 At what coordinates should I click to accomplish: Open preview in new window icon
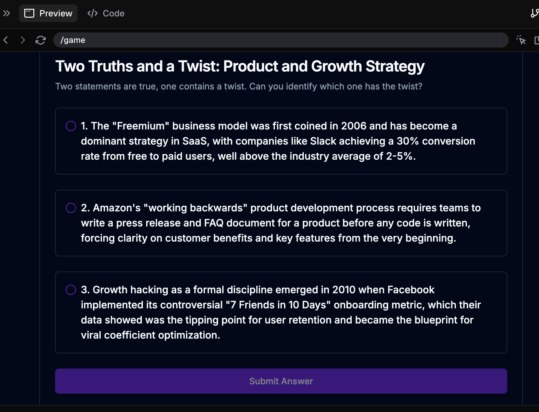(537, 40)
